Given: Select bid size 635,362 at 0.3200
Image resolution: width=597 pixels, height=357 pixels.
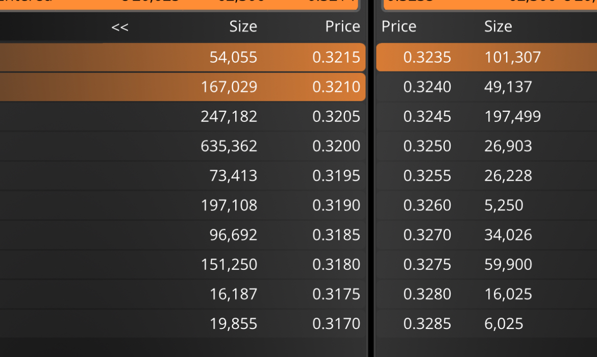Looking at the screenshot, I should click(183, 146).
